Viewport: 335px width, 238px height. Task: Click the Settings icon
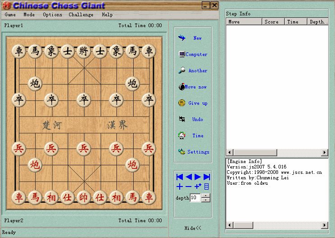[x=181, y=151]
